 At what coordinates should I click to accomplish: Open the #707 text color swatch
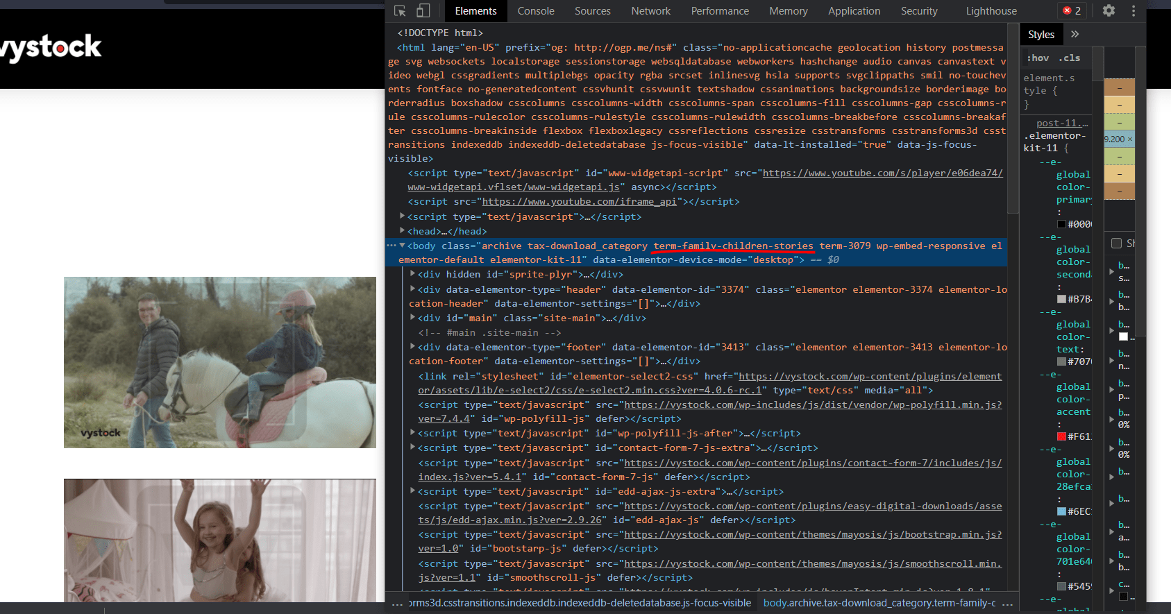1061,361
